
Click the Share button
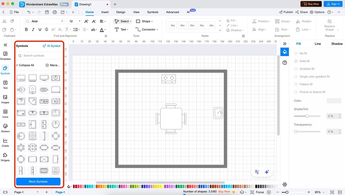302,12
